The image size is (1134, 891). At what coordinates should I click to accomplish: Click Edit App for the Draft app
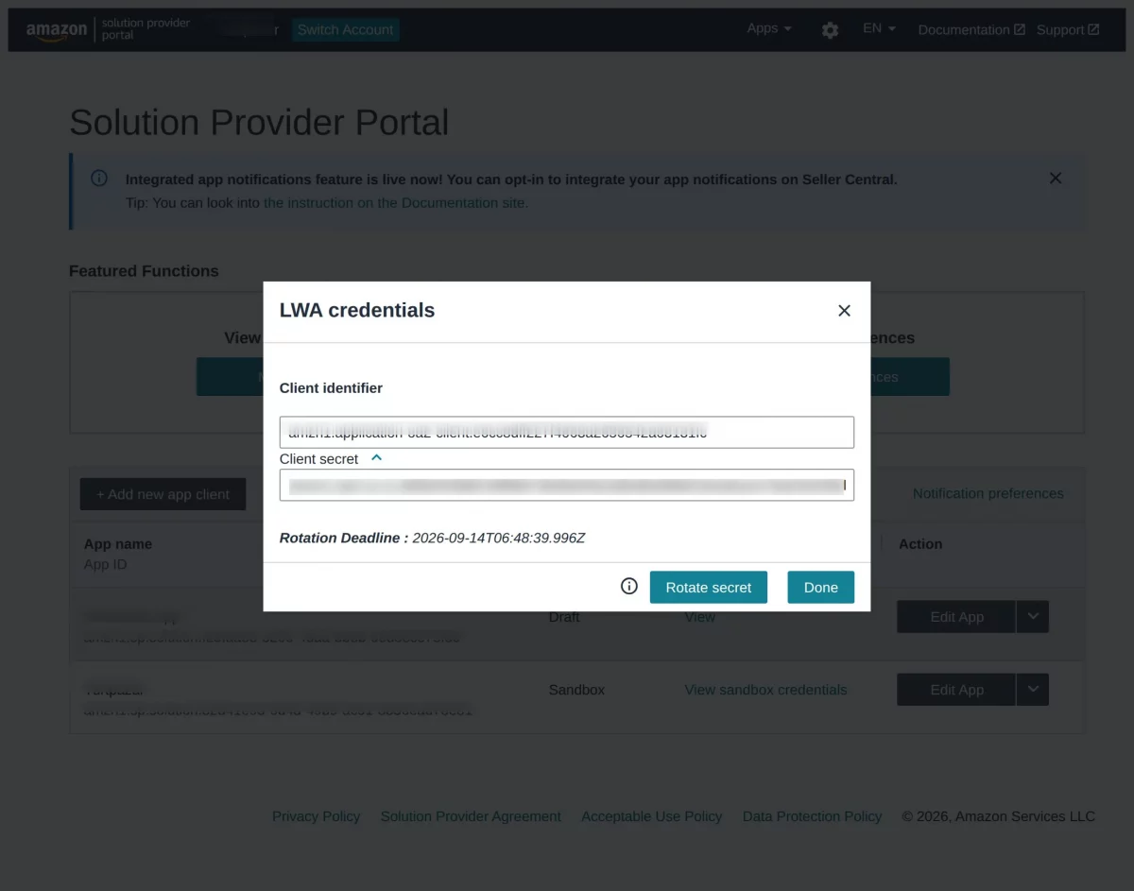click(x=955, y=617)
